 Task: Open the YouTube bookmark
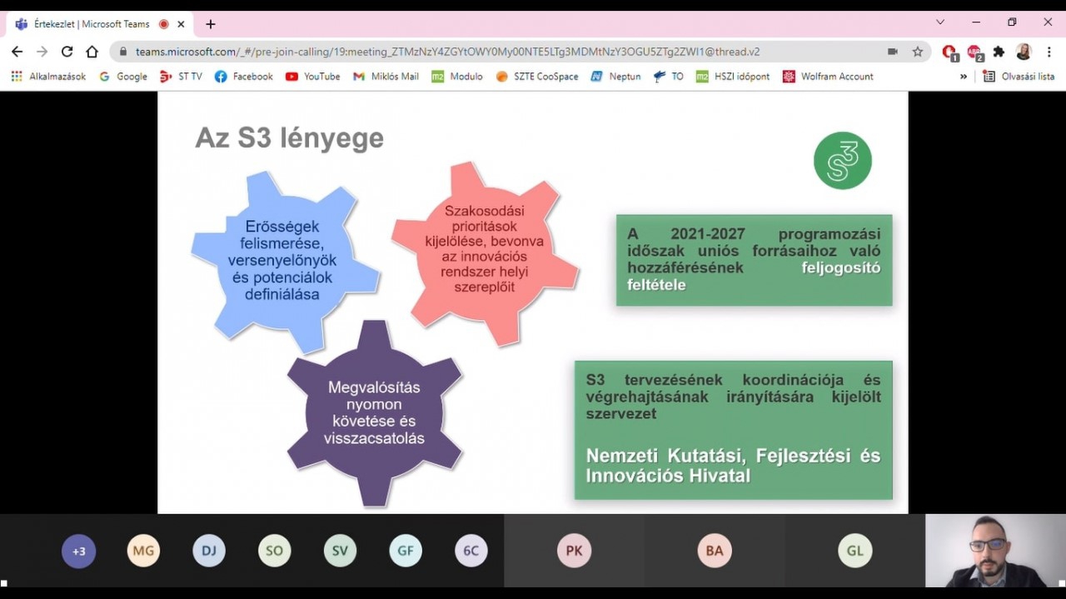pos(312,77)
